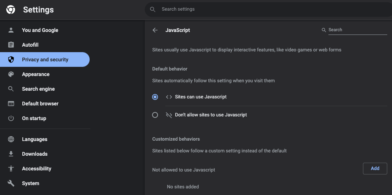Click the No sites added text
Screen dimensions: 392x195
click(183, 187)
